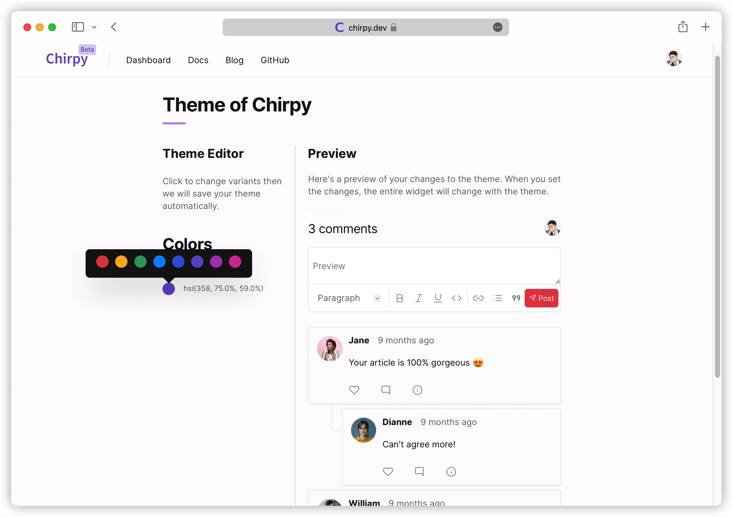Open the GitHub navigation menu item

click(275, 60)
